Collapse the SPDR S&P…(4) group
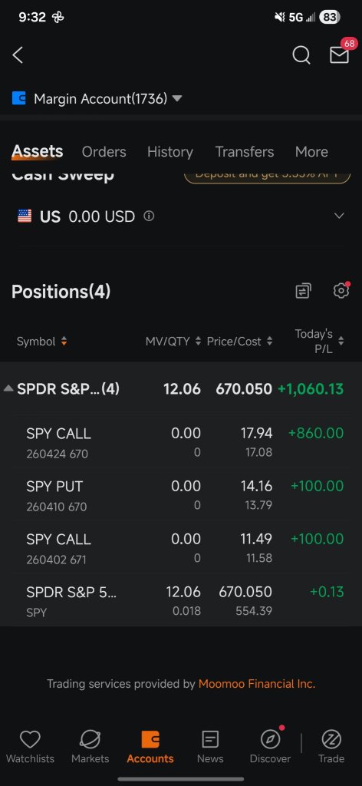Viewport: 362px width, 786px height. coord(181,388)
